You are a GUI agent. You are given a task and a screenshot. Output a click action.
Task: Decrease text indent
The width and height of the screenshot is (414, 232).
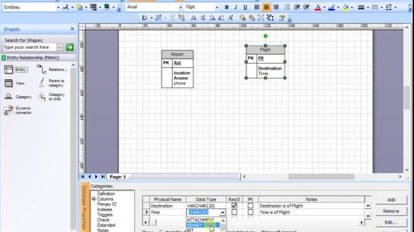(296, 7)
